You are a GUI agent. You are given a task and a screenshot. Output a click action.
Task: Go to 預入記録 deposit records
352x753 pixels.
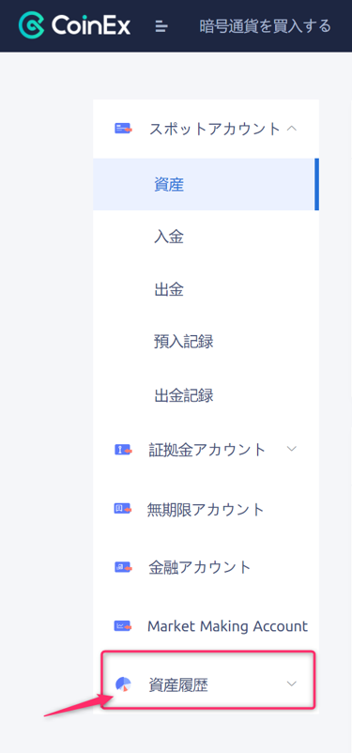(x=206, y=343)
